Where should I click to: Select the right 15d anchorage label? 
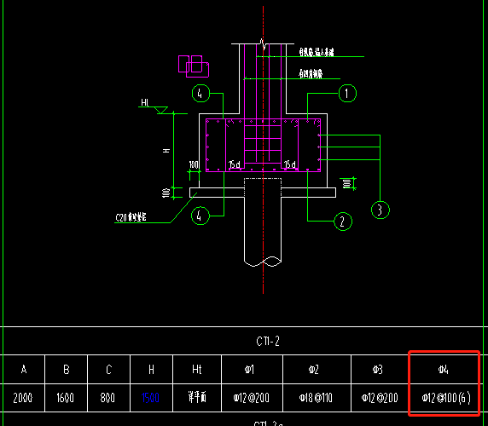pyautogui.click(x=290, y=164)
